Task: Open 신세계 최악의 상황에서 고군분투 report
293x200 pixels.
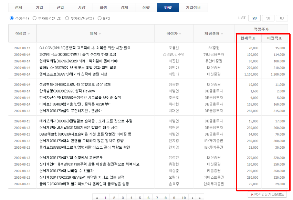Action: tap(71, 158)
